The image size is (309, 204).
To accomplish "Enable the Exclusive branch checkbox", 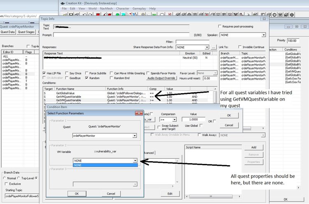I will point(6,184).
